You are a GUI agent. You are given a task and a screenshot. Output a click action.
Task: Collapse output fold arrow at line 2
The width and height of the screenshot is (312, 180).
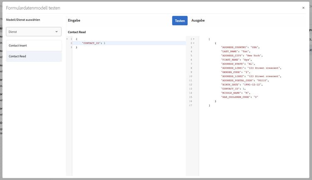(193, 43)
